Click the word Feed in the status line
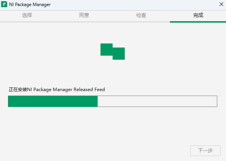This screenshot has height=161, width=226. (100, 90)
